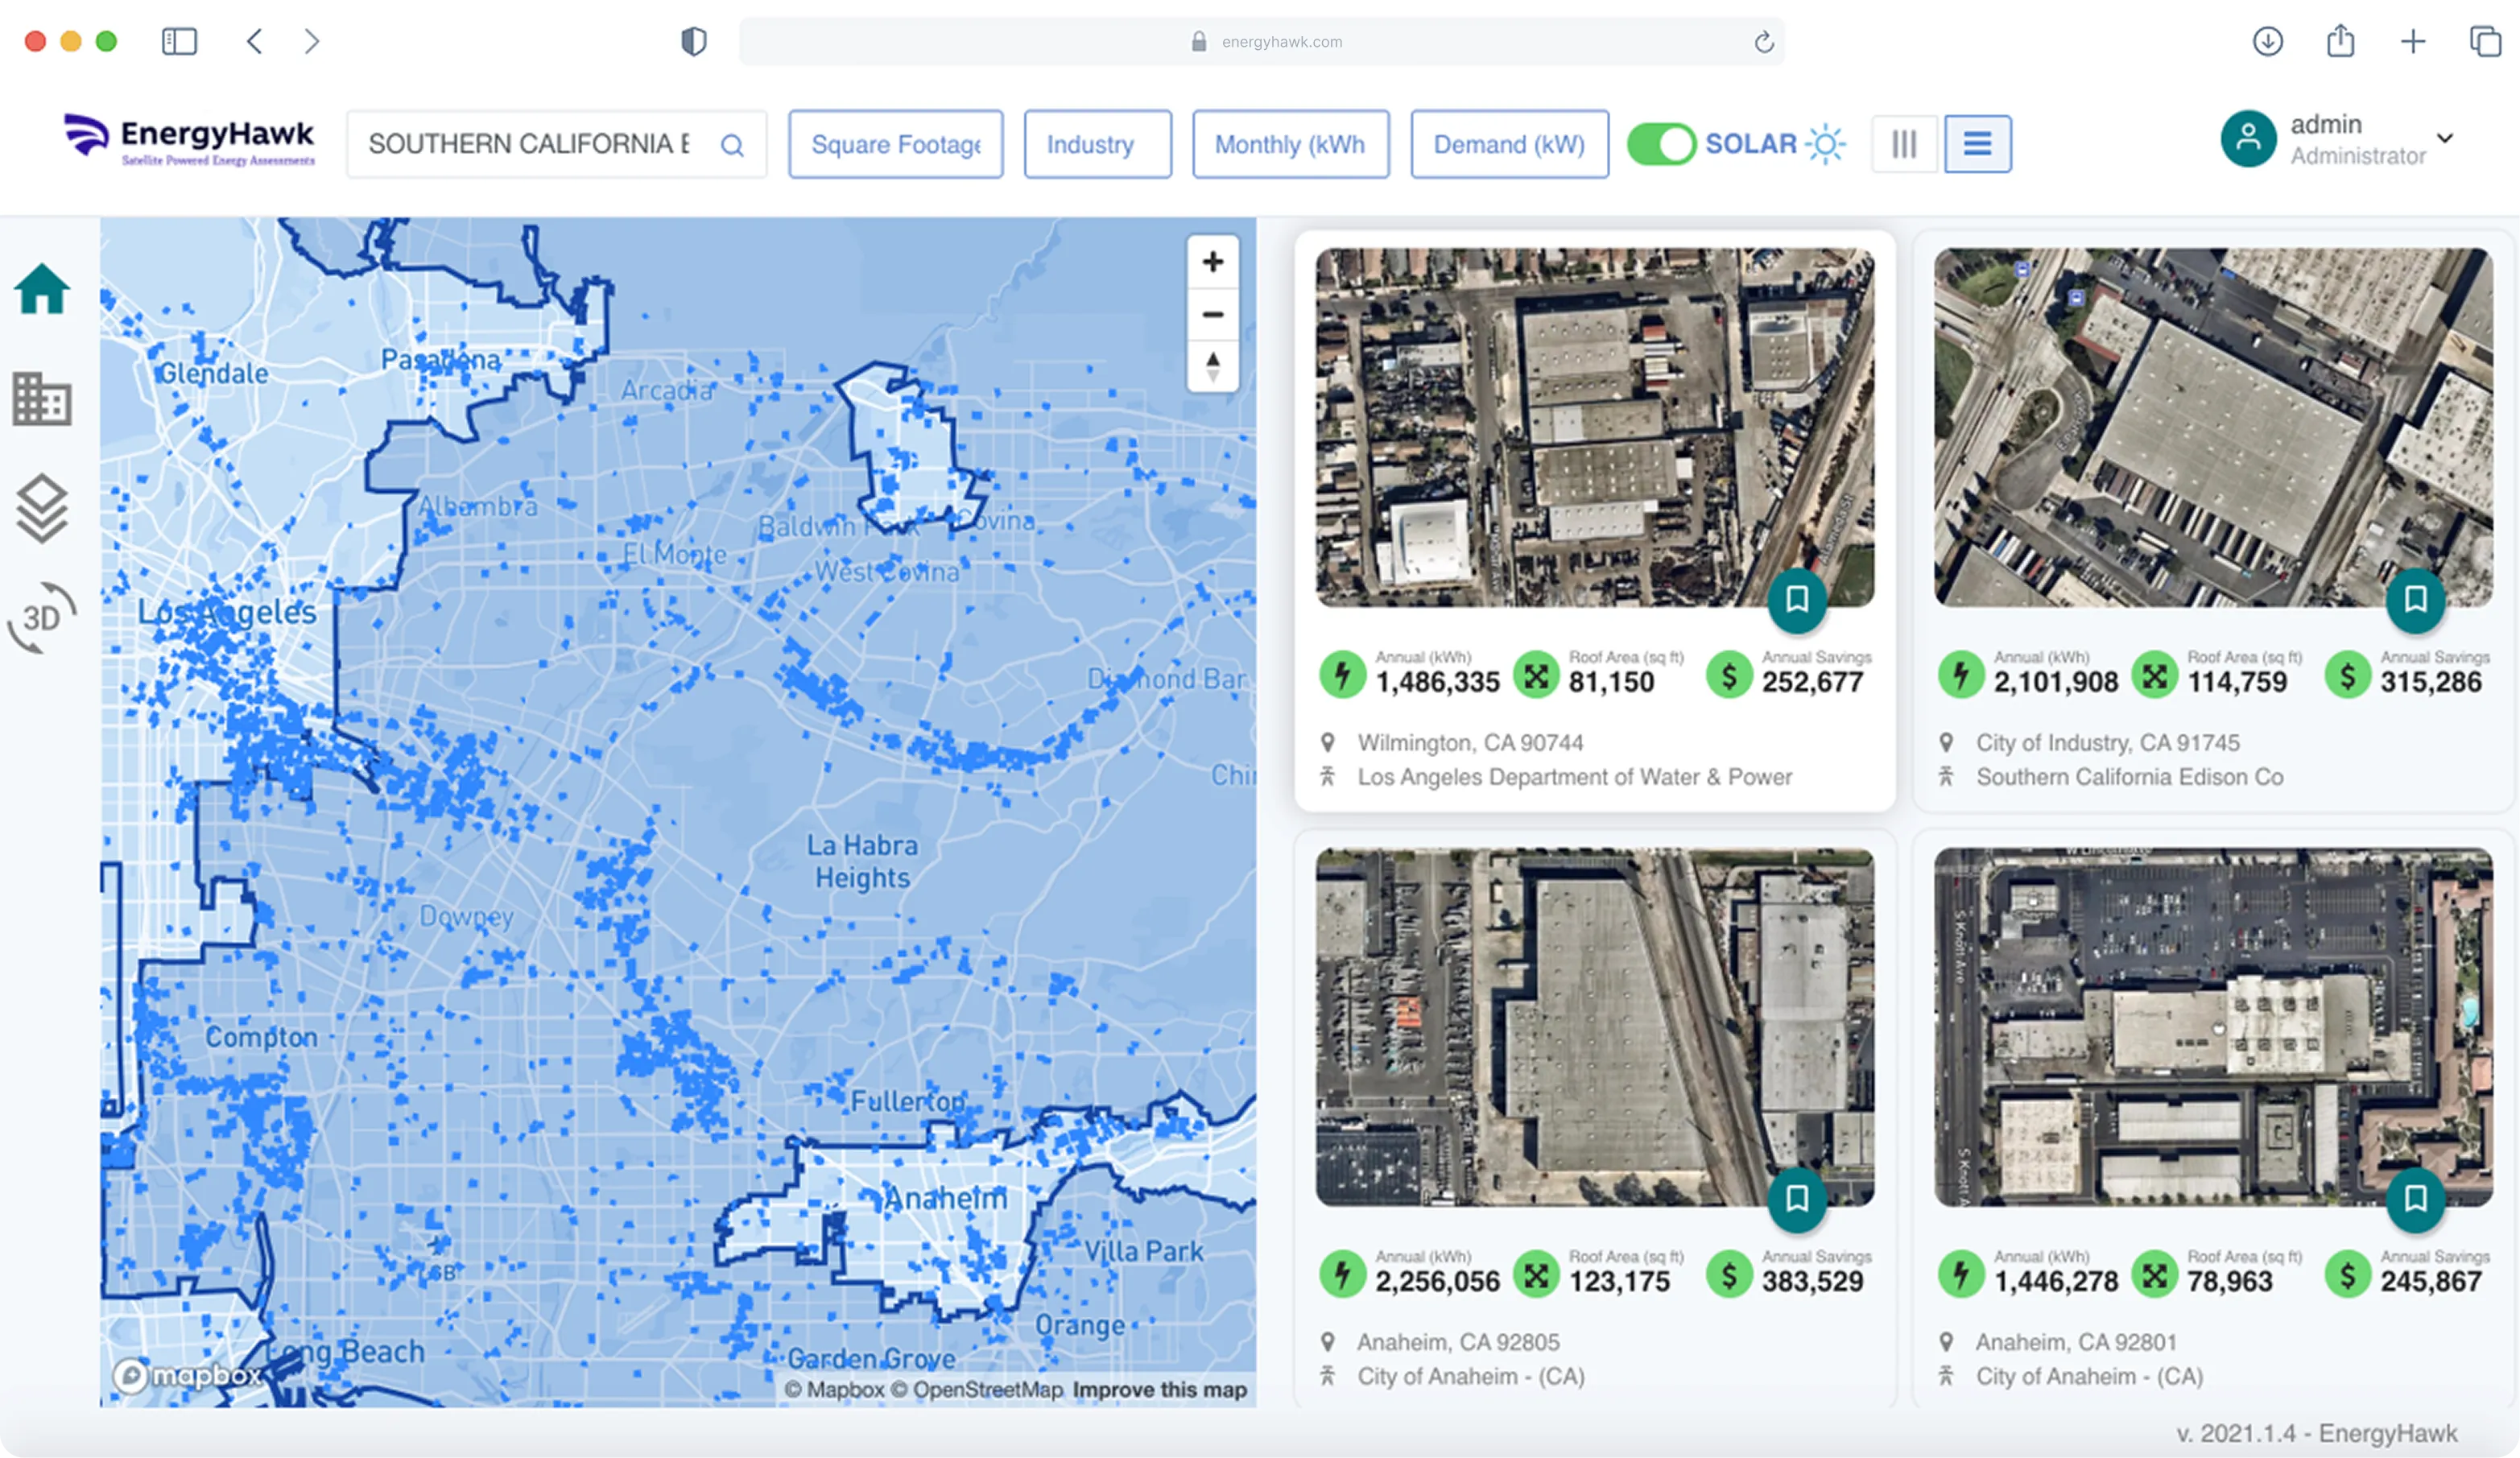
Task: Open the Anaheim 92805 property thumbnail
Action: pos(1594,1026)
